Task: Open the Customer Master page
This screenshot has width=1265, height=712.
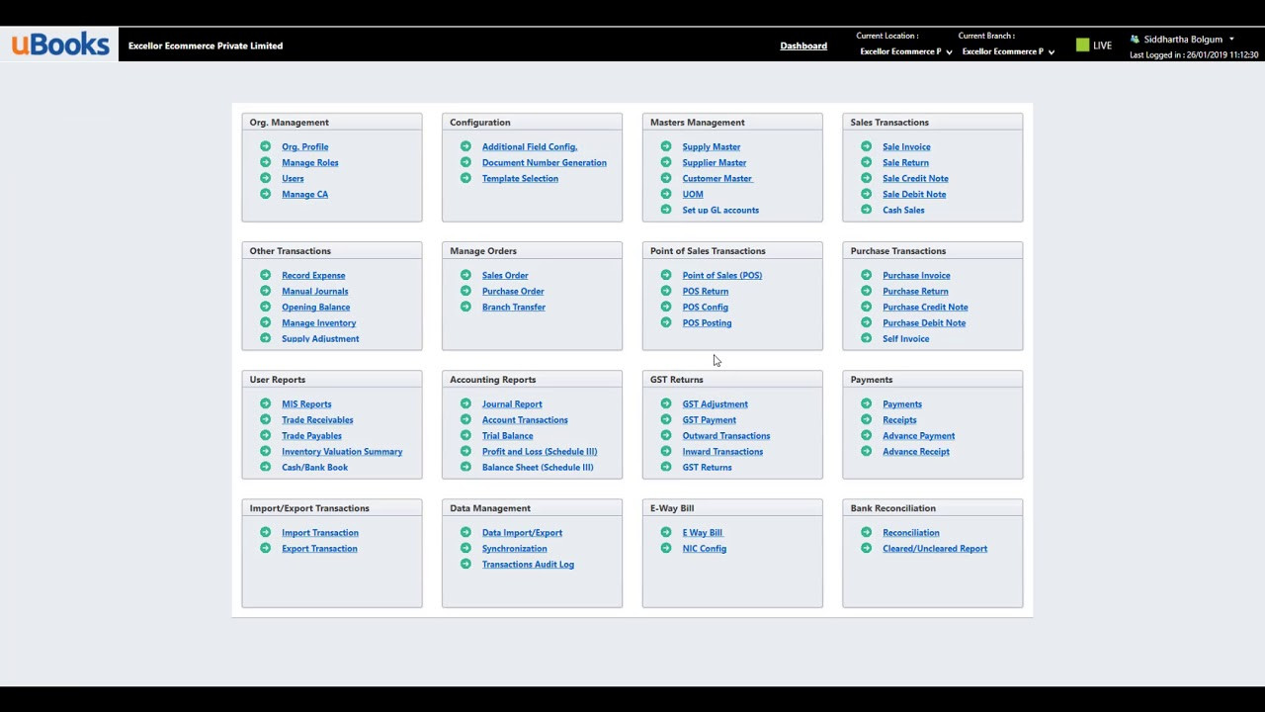Action: pos(717,178)
